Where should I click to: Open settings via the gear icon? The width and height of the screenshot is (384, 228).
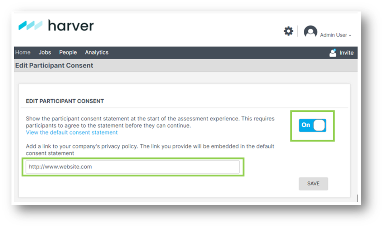point(288,31)
